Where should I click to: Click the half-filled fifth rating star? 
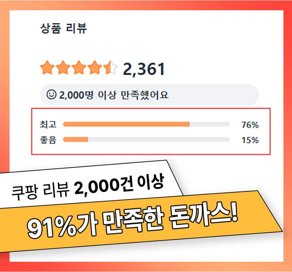[110, 68]
